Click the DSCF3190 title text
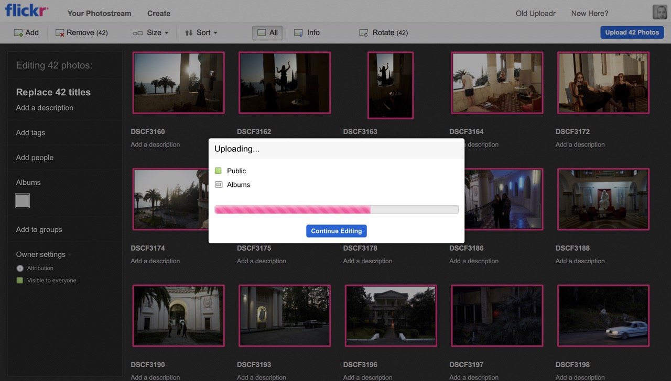 pos(148,364)
